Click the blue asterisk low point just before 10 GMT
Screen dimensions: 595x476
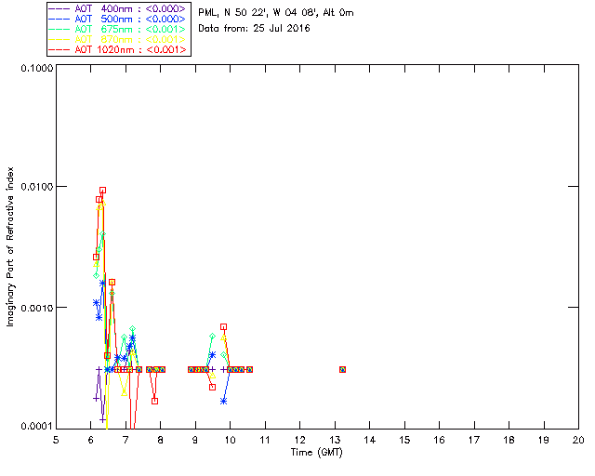point(223,402)
